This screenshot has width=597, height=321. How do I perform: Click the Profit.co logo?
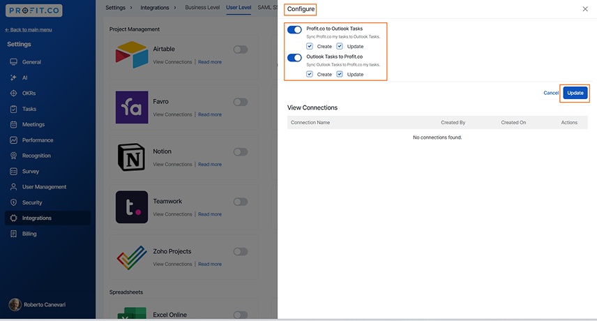(x=34, y=10)
